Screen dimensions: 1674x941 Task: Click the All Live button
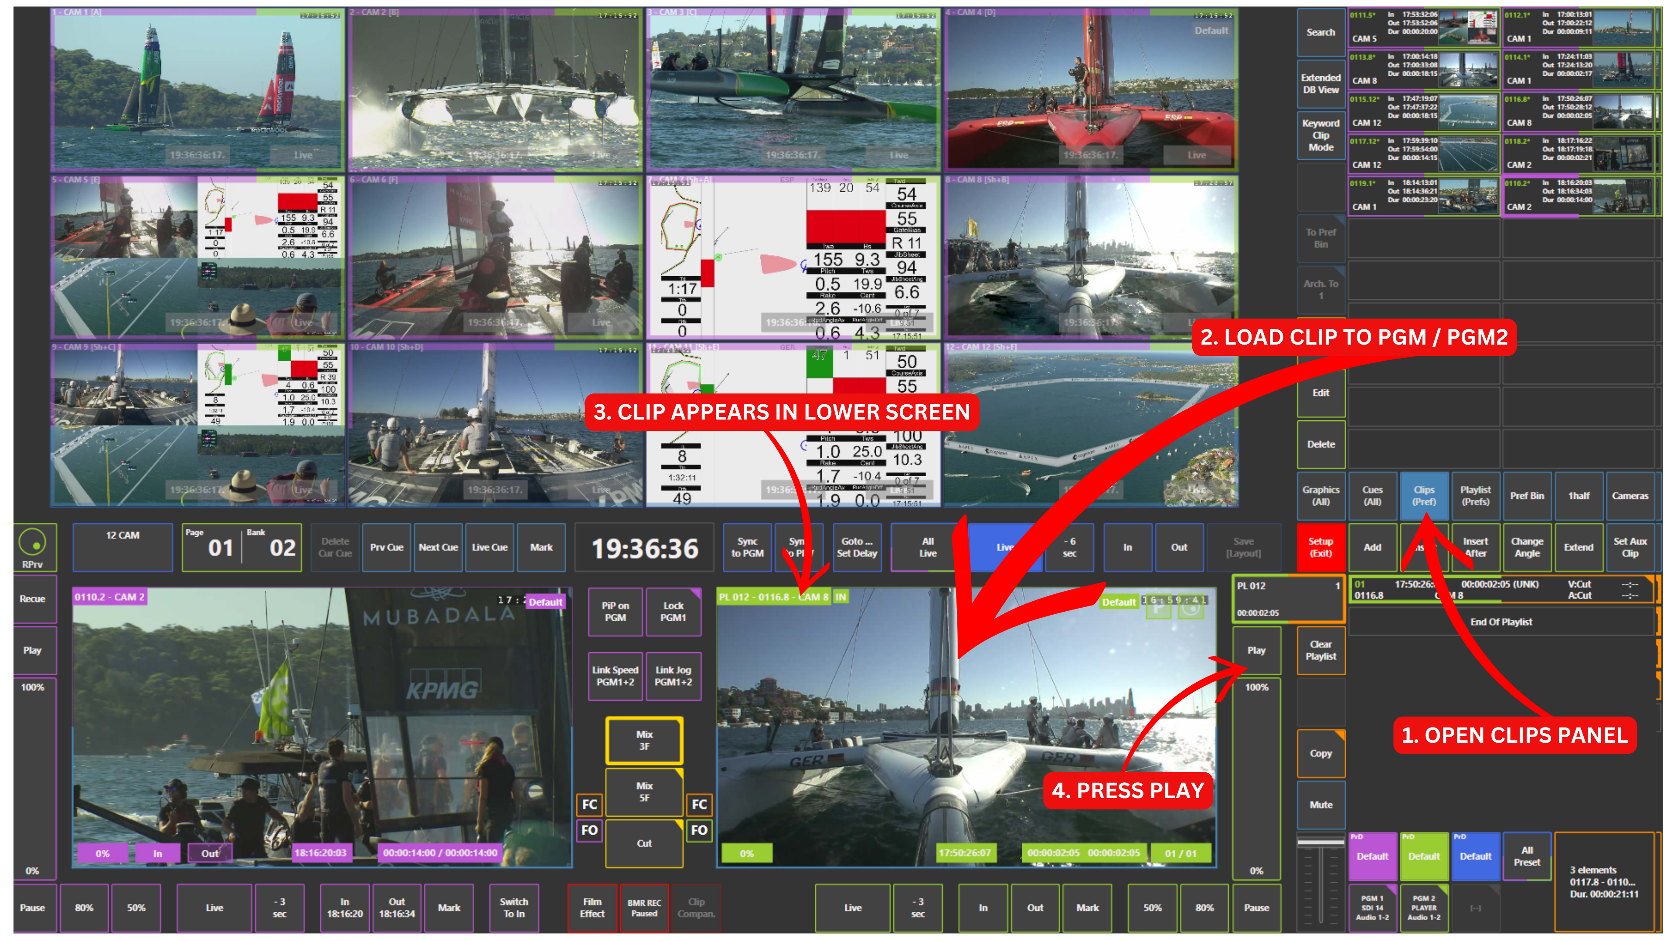click(928, 548)
